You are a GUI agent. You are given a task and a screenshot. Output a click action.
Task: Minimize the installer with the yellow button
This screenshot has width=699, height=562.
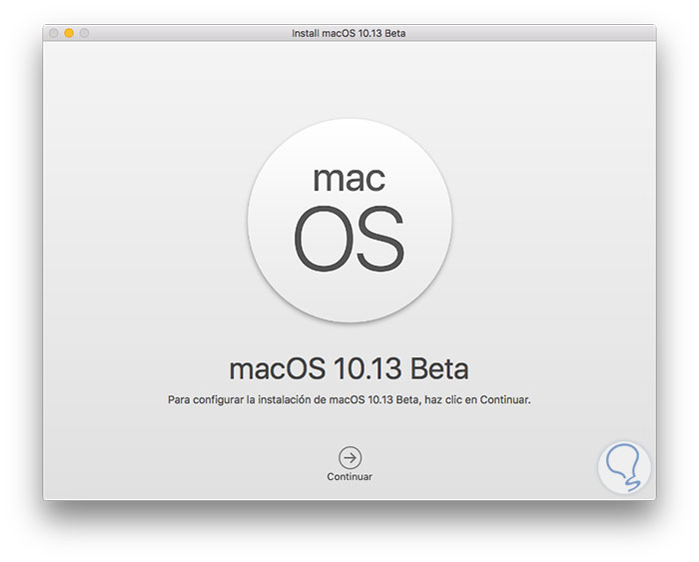[69, 33]
